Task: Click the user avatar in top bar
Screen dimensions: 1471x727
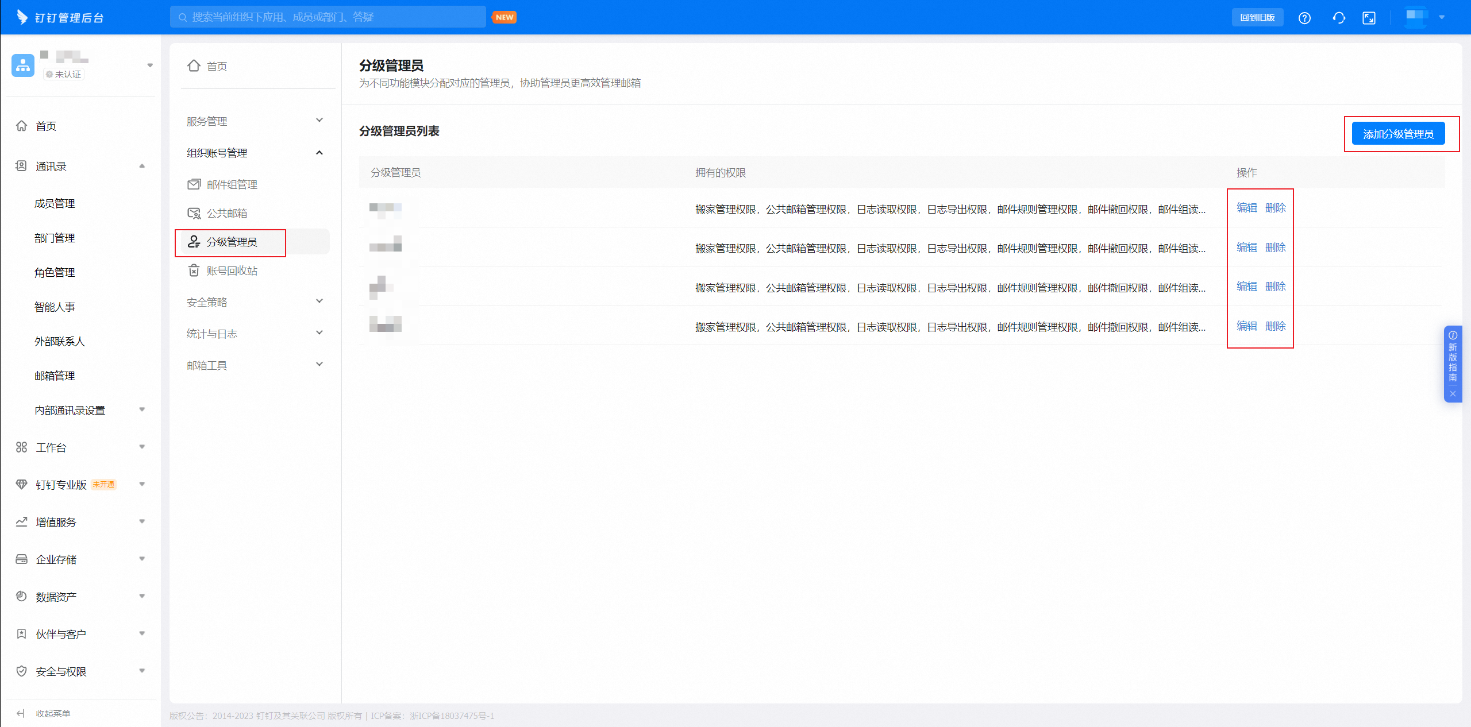Action: [x=1417, y=17]
